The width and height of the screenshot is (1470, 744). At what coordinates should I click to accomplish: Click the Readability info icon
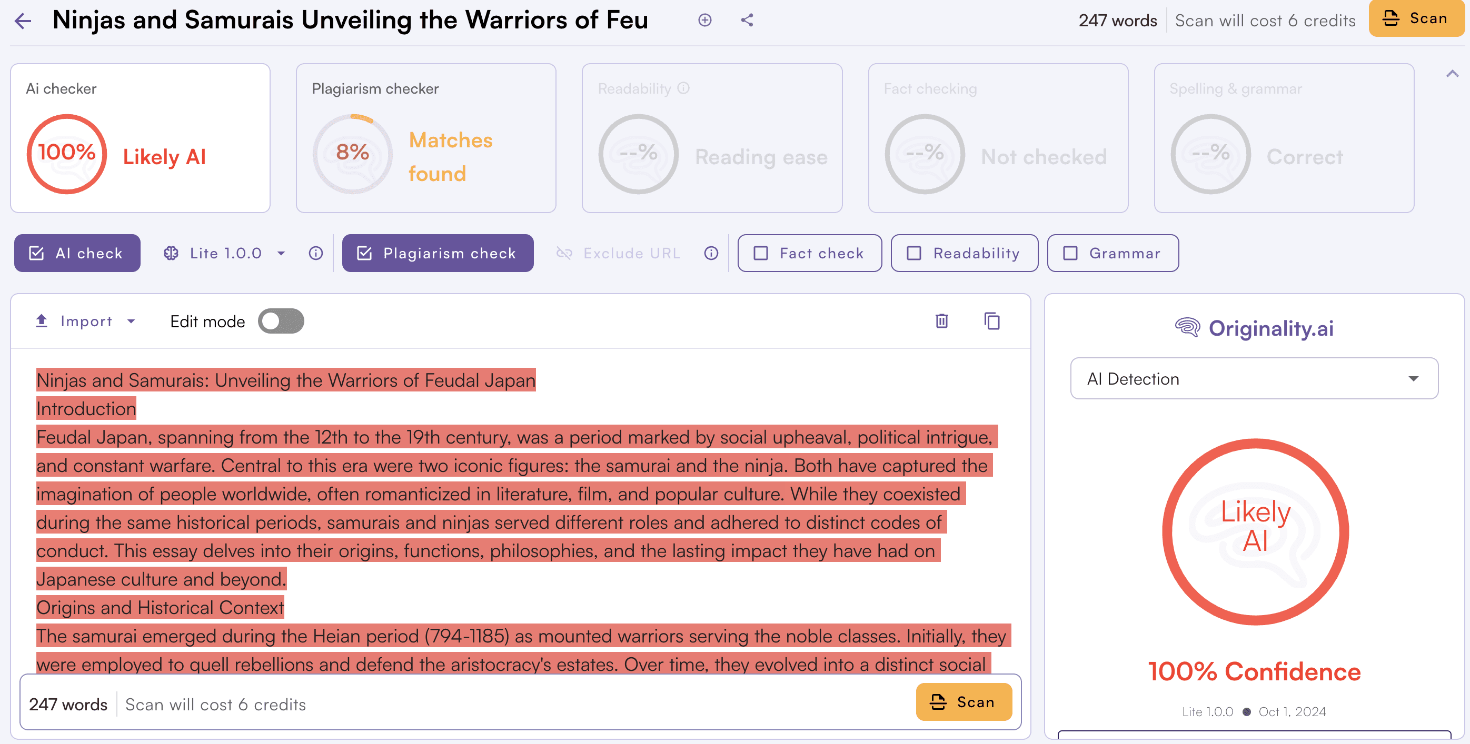pyautogui.click(x=683, y=88)
